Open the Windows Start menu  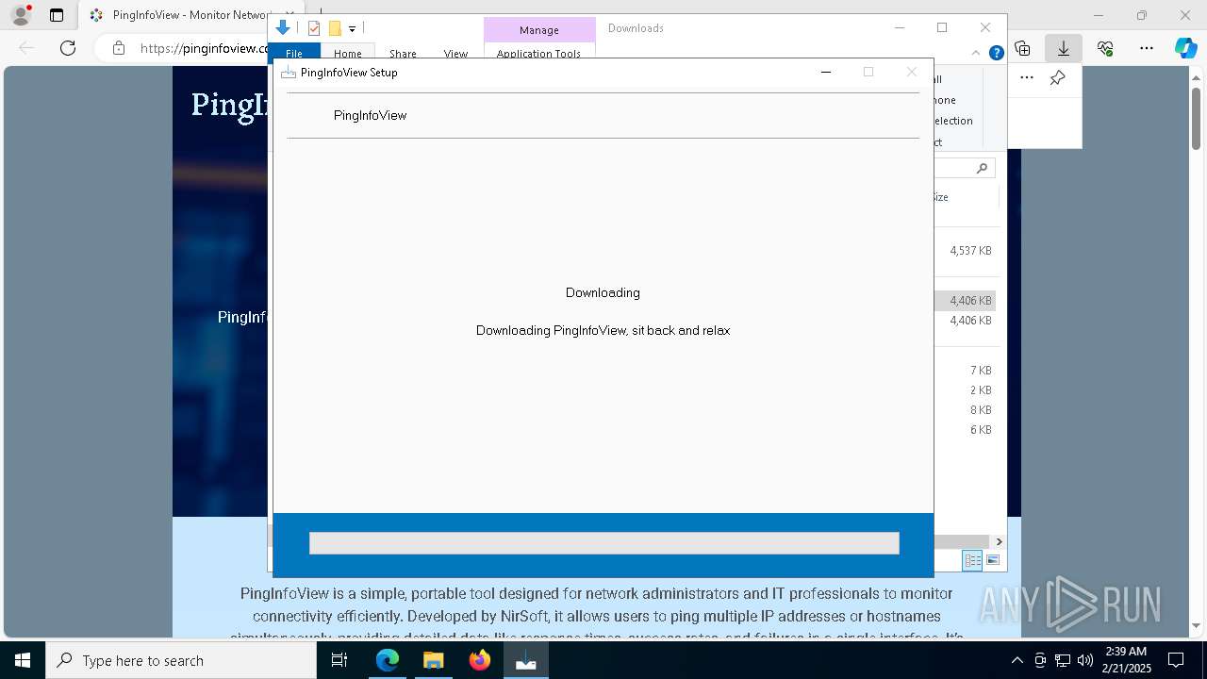click(23, 660)
